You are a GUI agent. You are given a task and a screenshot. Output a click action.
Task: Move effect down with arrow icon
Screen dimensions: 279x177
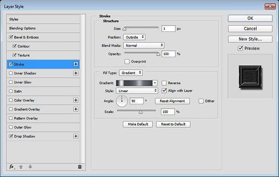coord(30,167)
